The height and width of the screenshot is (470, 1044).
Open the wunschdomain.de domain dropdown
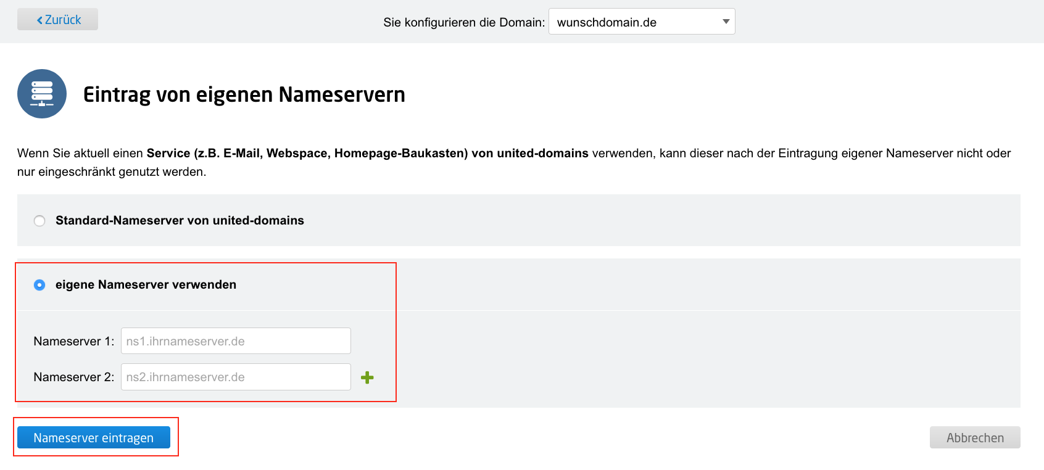(x=636, y=22)
